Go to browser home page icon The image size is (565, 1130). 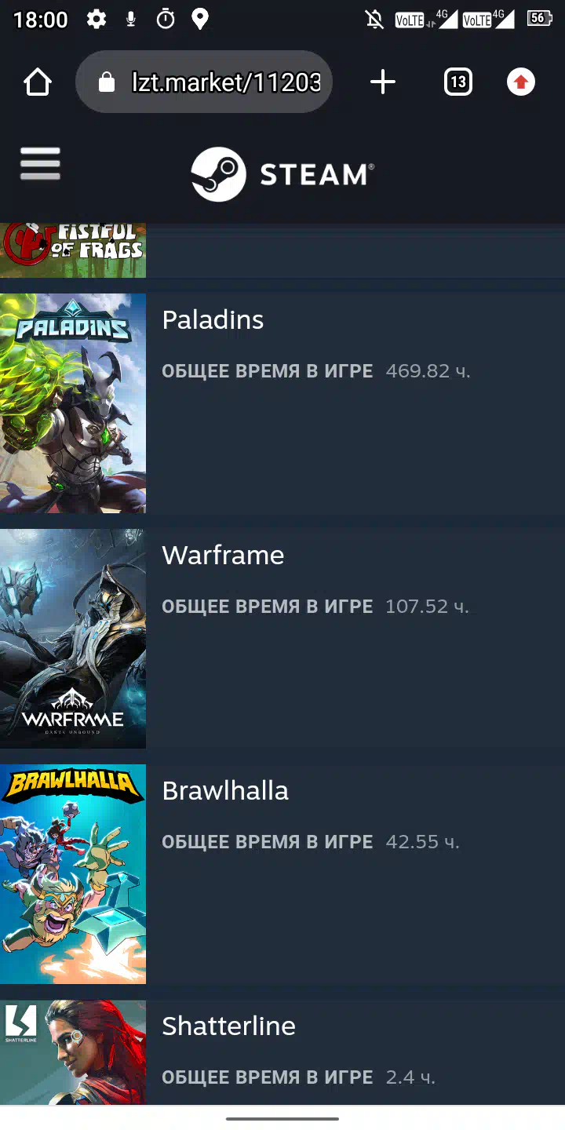coord(38,82)
